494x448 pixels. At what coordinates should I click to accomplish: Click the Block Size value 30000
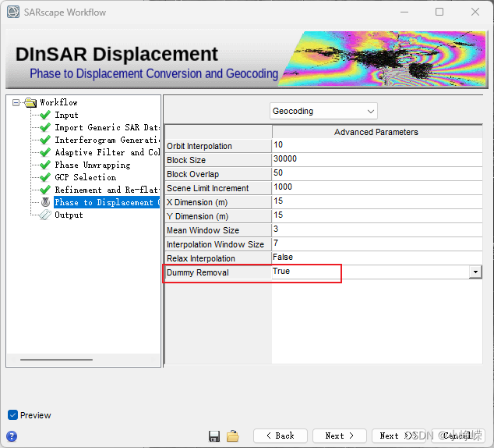click(x=377, y=159)
